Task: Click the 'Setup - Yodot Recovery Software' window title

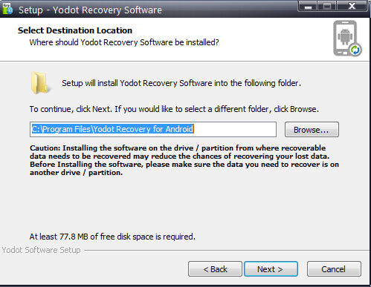Action: pos(90,10)
